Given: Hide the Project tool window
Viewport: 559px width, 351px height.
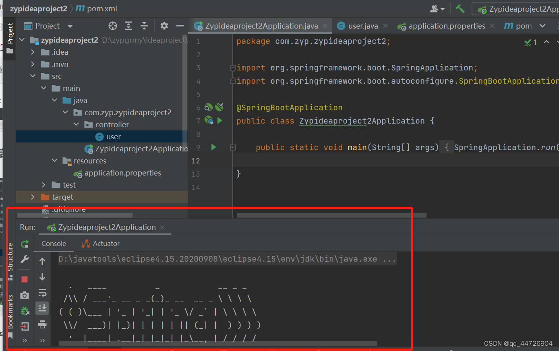Looking at the screenshot, I should coord(180,26).
